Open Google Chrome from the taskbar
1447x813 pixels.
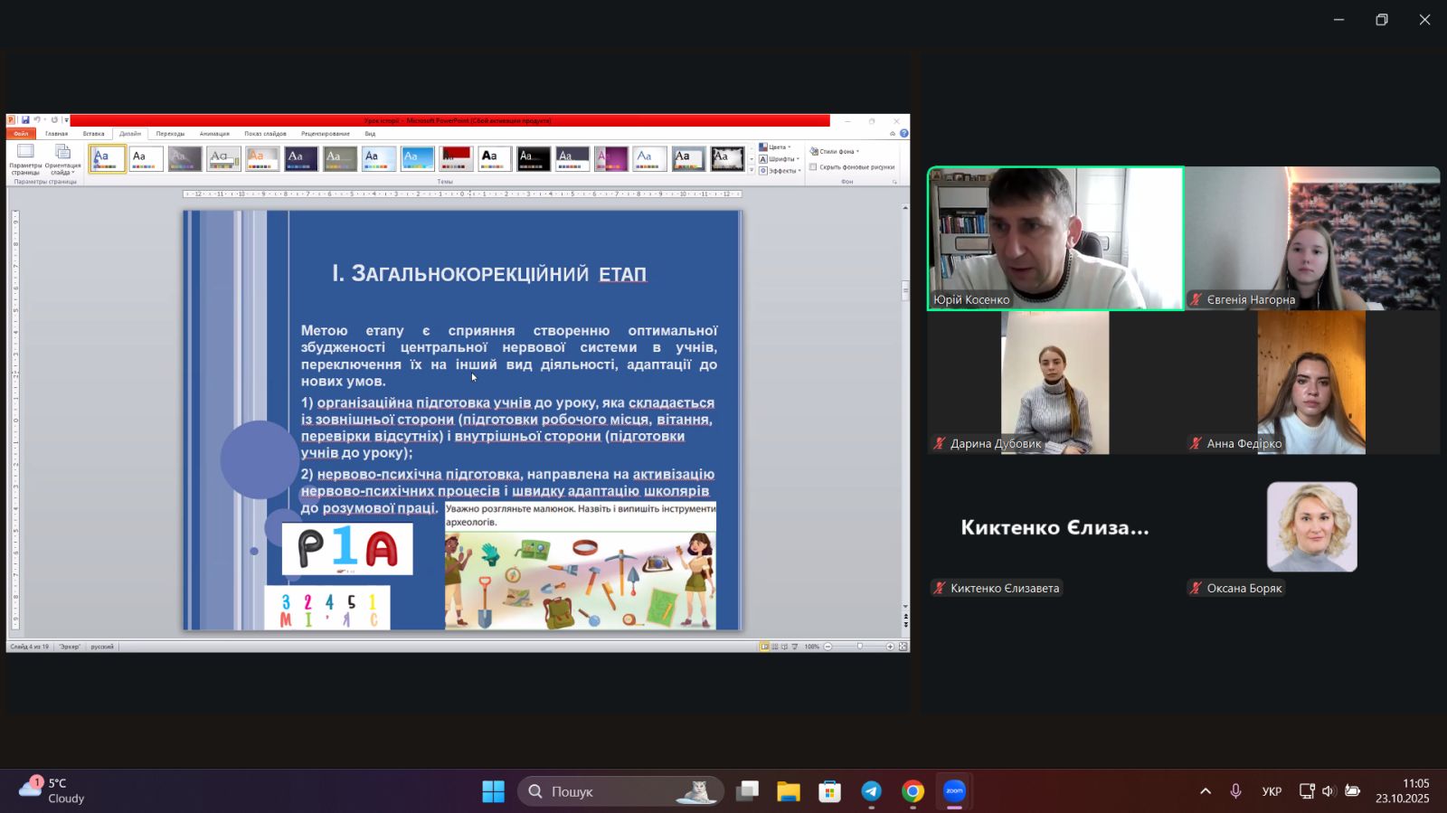pyautogui.click(x=913, y=791)
